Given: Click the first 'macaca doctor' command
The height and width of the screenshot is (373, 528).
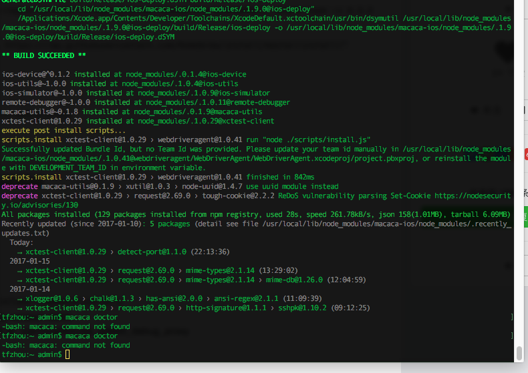Looking at the screenshot, I should (92, 317).
